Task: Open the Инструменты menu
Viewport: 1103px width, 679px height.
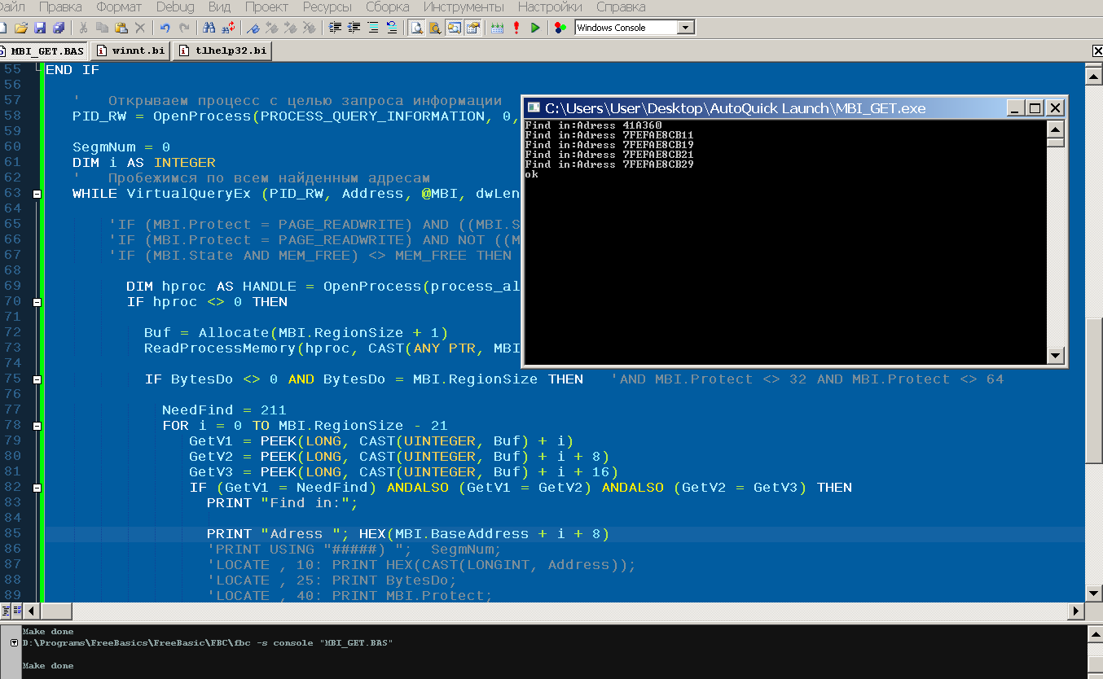Action: coord(464,7)
